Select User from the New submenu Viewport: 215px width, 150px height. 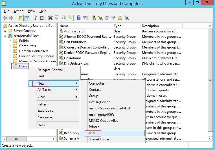coord(92,133)
